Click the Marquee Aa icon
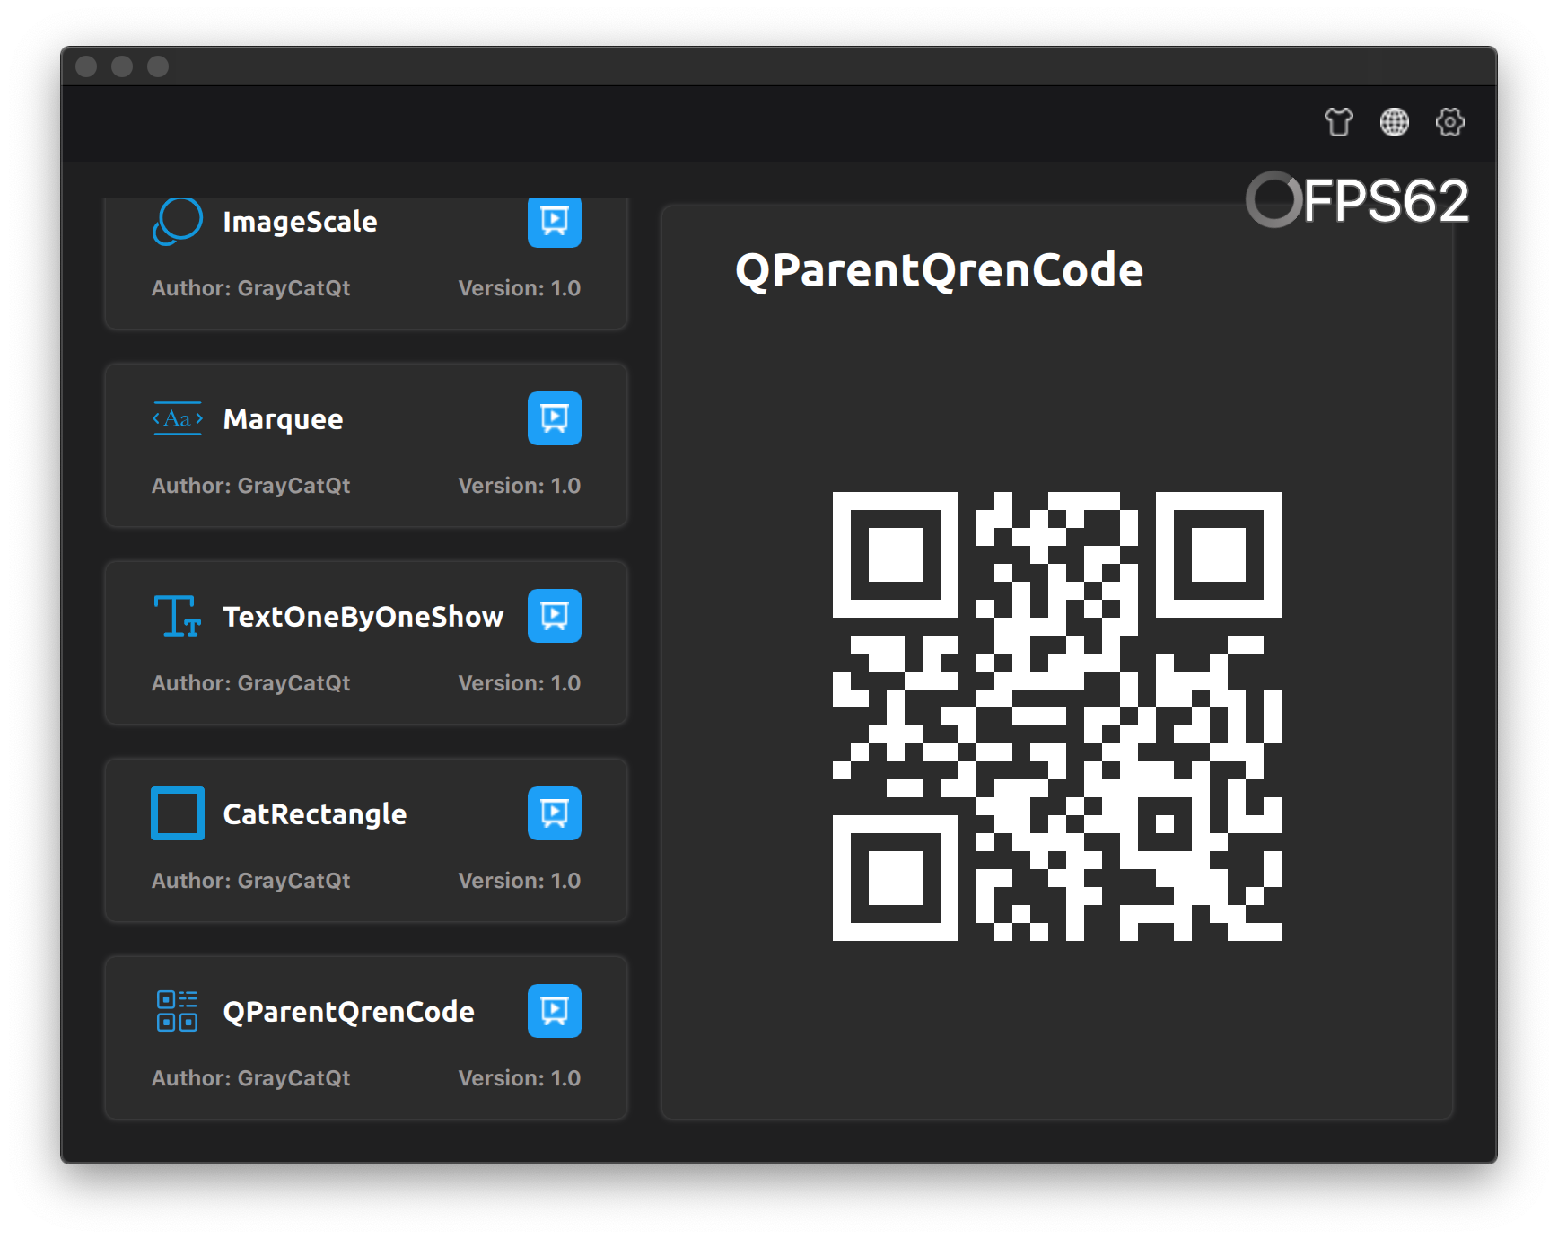 click(x=178, y=418)
